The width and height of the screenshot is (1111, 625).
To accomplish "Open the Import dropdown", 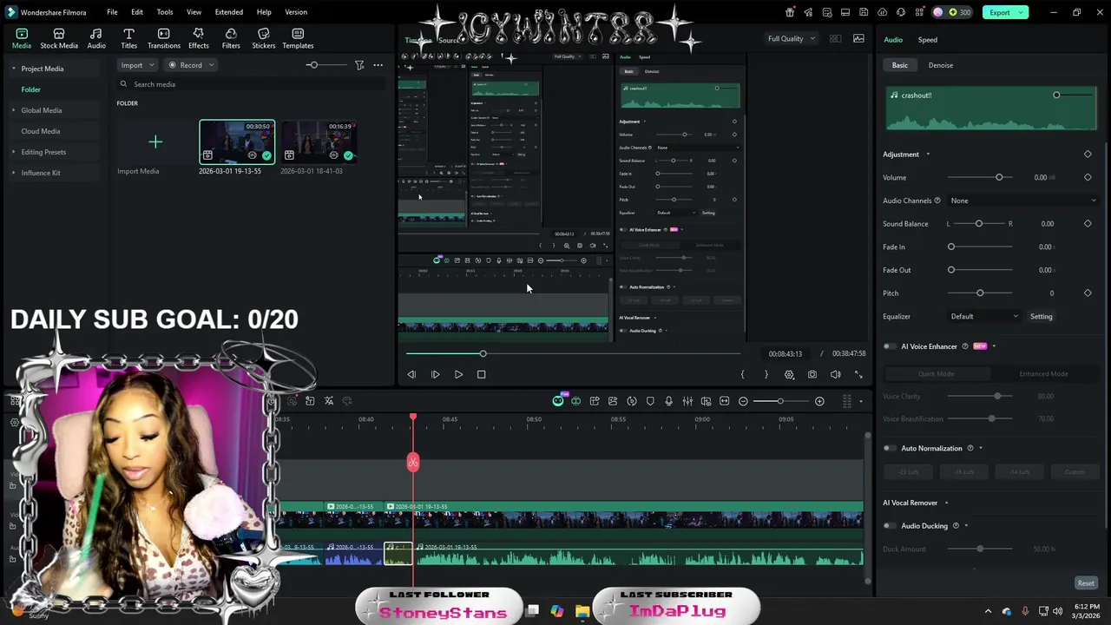I will tap(137, 65).
